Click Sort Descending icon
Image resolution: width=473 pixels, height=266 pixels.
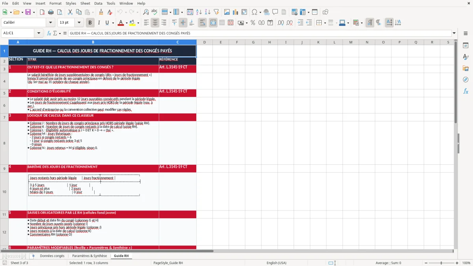207,12
